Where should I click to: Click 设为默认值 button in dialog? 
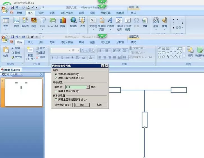tap(63, 105)
